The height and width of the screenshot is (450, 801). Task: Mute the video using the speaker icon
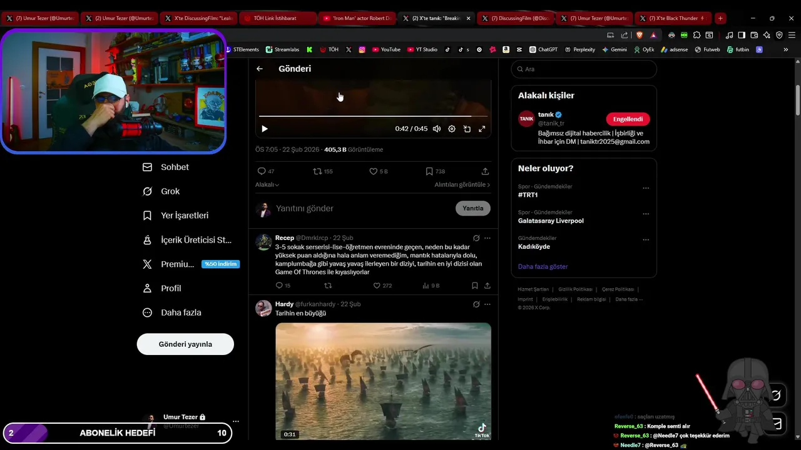[437, 129]
